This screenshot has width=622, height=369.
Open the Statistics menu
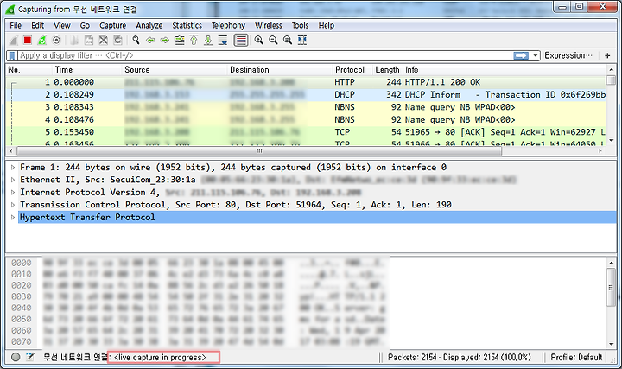(x=187, y=25)
